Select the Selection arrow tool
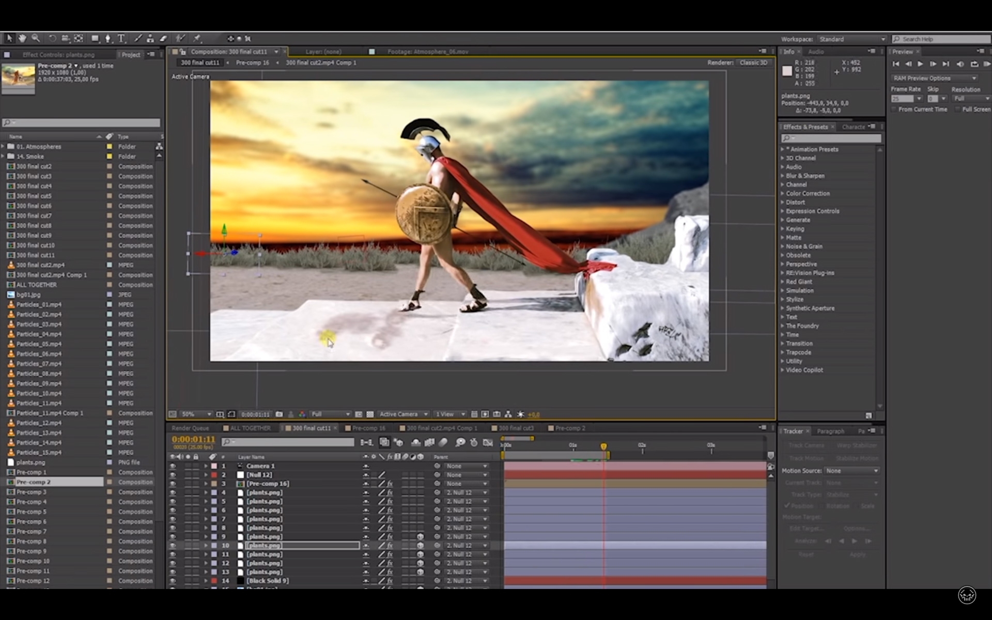Image resolution: width=992 pixels, height=620 pixels. [x=9, y=38]
